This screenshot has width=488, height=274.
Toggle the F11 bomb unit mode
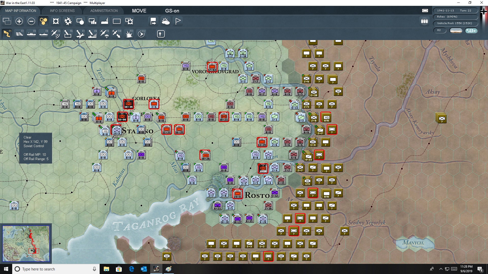(x=129, y=33)
